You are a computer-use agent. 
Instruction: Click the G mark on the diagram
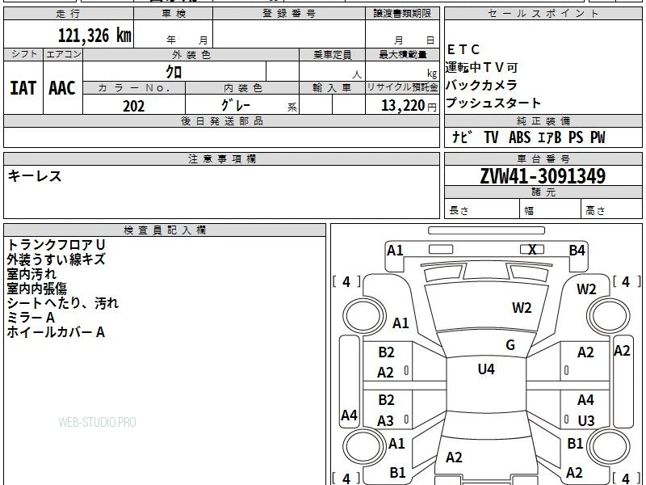tap(510, 345)
